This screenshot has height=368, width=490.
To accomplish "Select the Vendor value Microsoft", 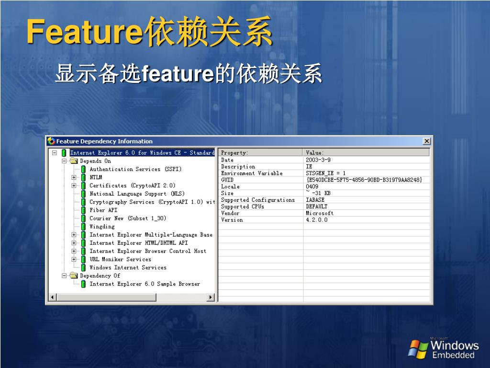I will pyautogui.click(x=320, y=213).
